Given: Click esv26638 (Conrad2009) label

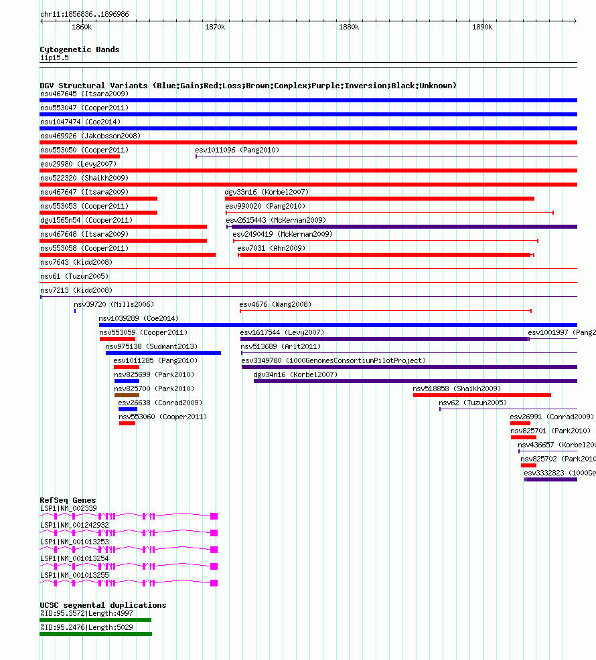Looking at the screenshot, I should [x=160, y=403].
